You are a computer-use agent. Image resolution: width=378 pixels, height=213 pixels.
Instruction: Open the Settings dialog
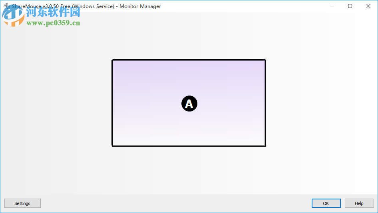[x=22, y=203]
